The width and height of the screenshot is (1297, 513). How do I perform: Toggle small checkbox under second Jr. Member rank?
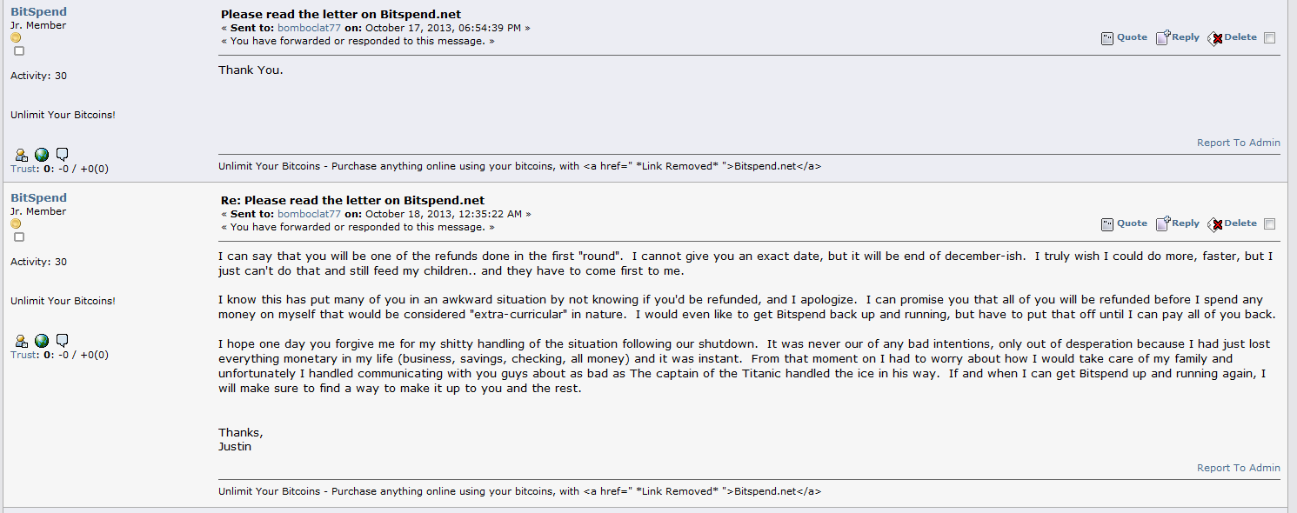pos(19,237)
